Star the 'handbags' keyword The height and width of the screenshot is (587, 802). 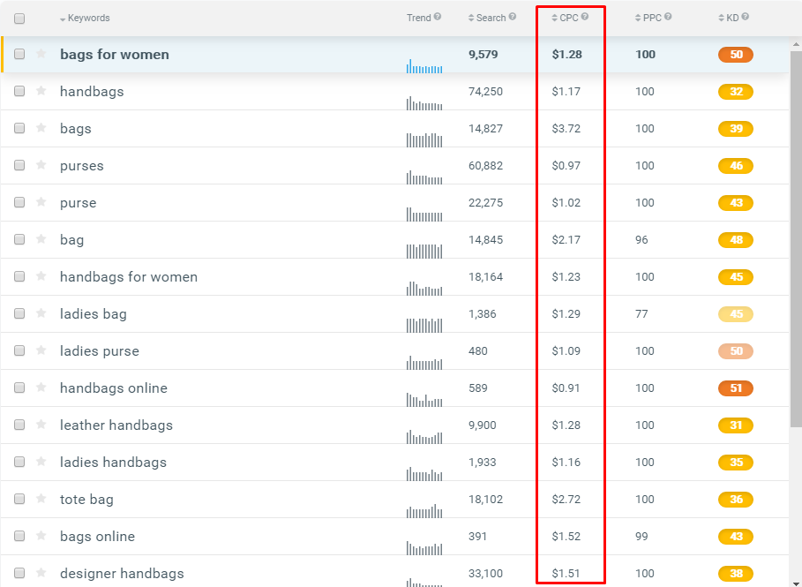click(x=41, y=91)
